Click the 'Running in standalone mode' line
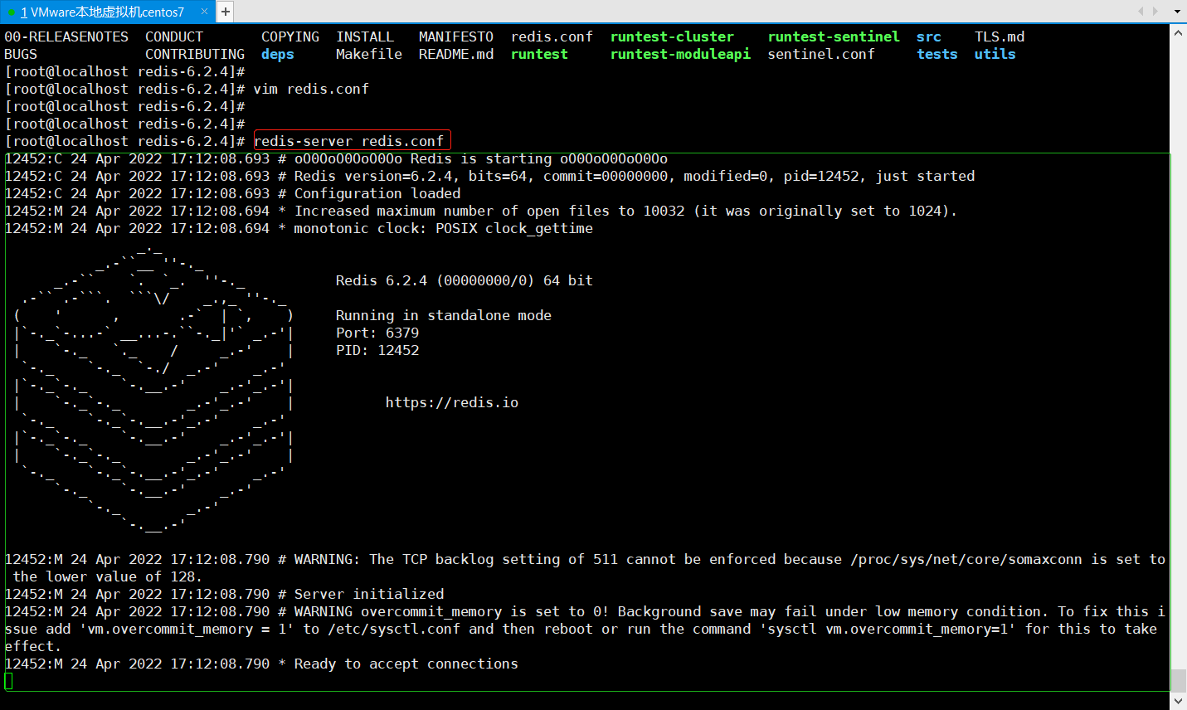 tap(444, 315)
